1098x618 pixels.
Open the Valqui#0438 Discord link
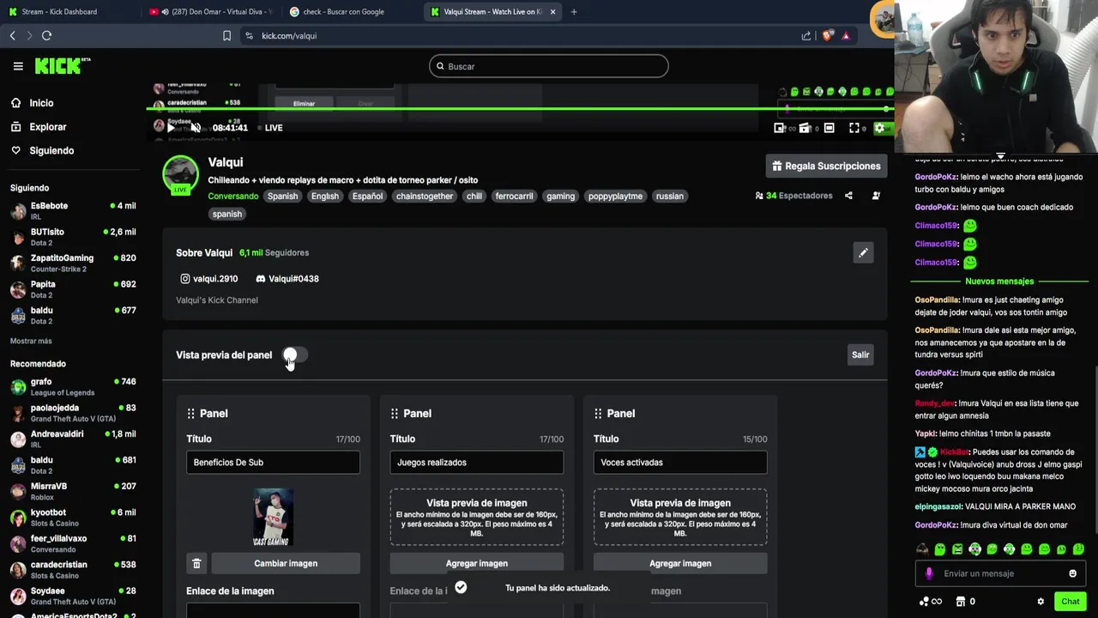pyautogui.click(x=287, y=279)
